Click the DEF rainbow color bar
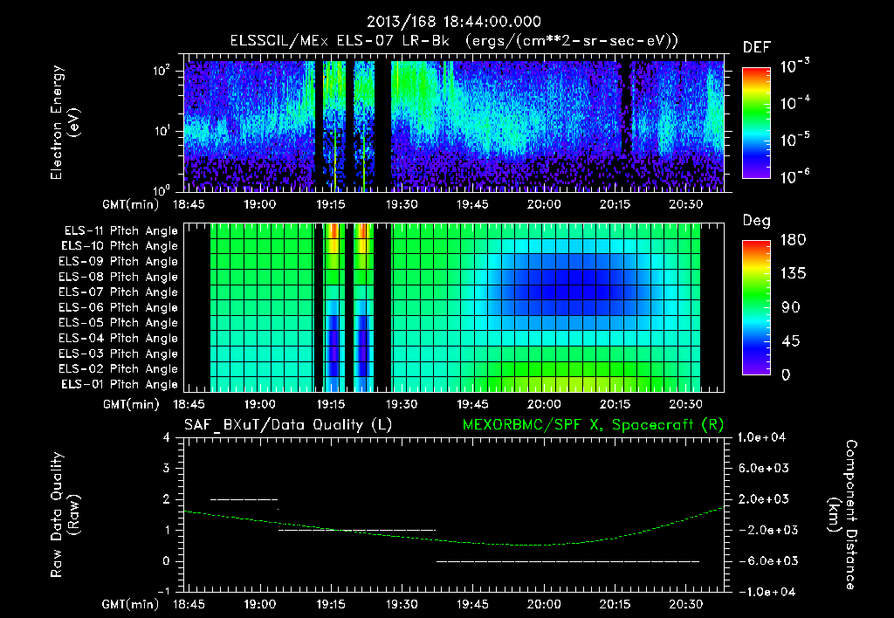Screen dimensions: 894x618 [756, 123]
